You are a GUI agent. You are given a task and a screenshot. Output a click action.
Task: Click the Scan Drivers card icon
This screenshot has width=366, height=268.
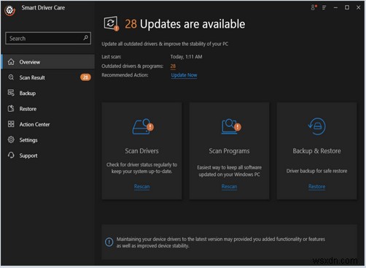pyautogui.click(x=143, y=126)
